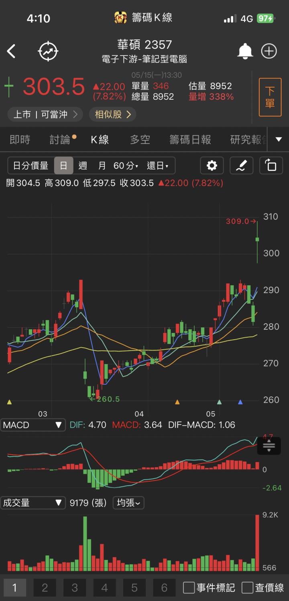
Task: Tap the 下單 order button
Action: (x=270, y=97)
